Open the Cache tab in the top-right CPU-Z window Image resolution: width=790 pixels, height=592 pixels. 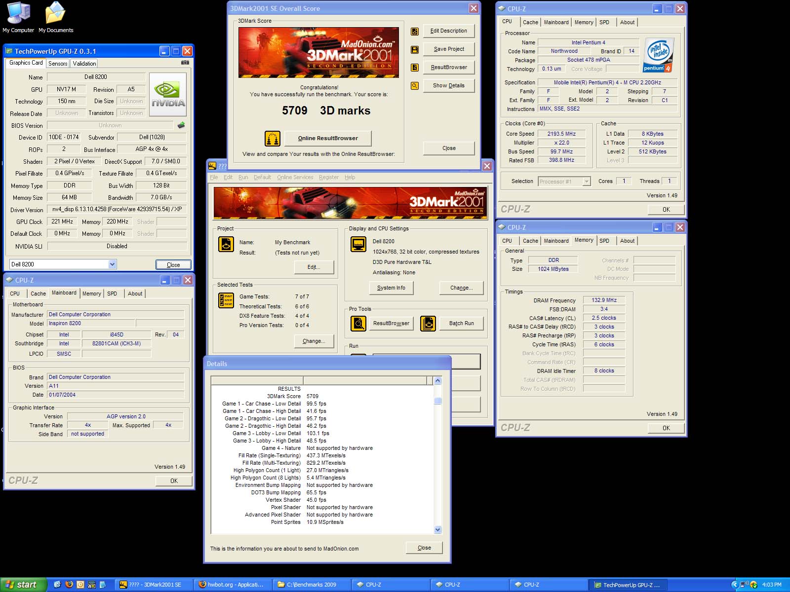[x=530, y=22]
